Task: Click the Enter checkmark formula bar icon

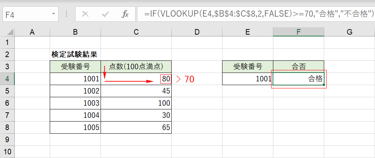Action: coord(105,15)
